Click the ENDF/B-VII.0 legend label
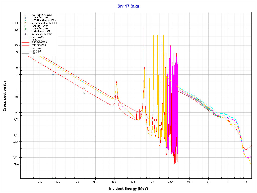Screen dimensions: 257x193 tap(39, 42)
